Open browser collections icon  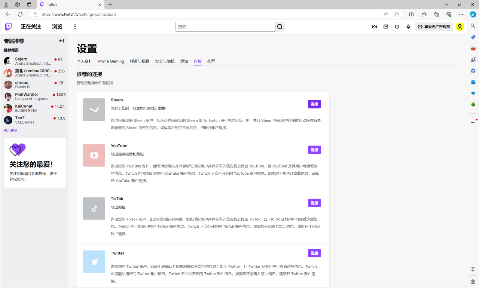pyautogui.click(x=436, y=14)
